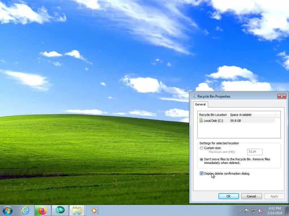289x216 pixels.
Task: Open the teal globe browser taskbar icon
Action: click(x=60, y=210)
